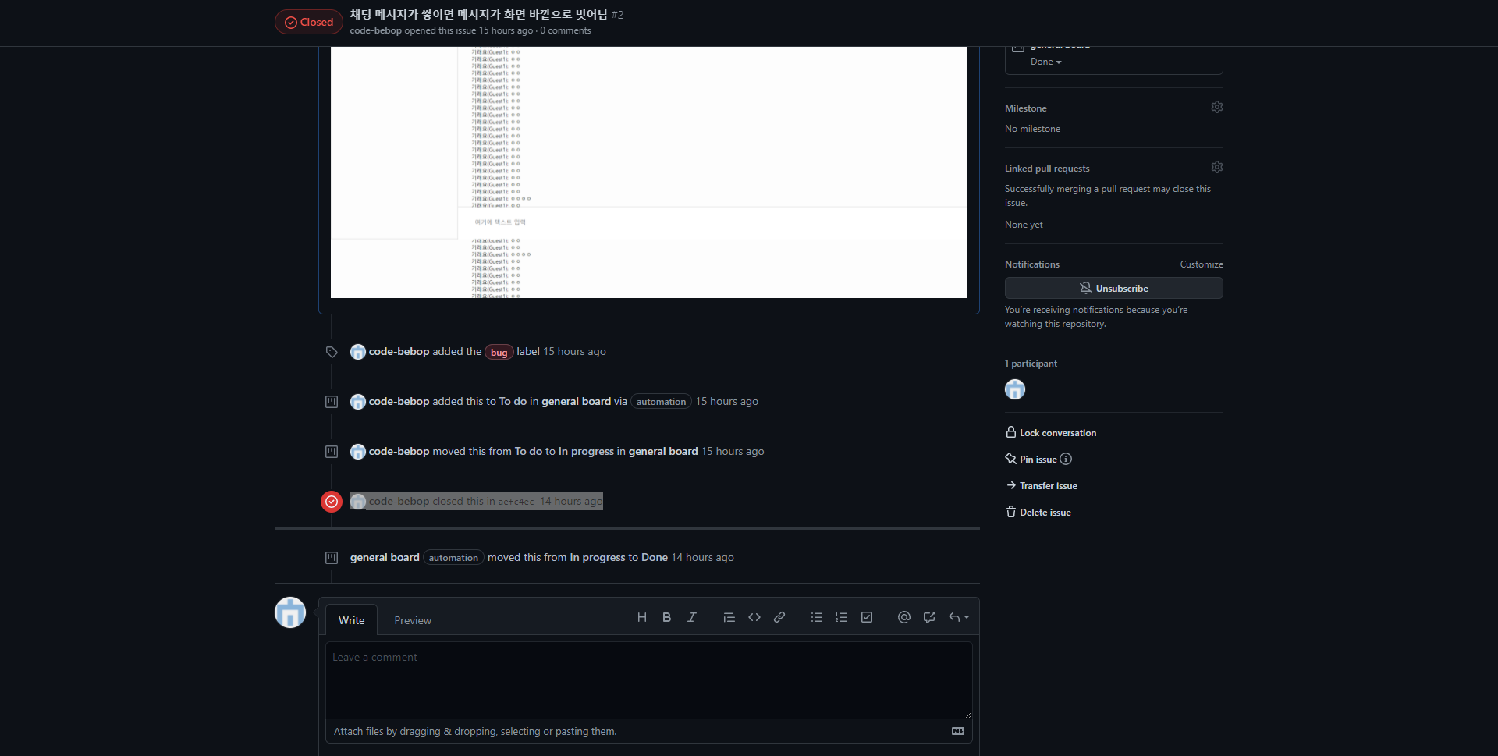1498x756 pixels.
Task: Switch to the Preview tab
Action: pyautogui.click(x=413, y=620)
